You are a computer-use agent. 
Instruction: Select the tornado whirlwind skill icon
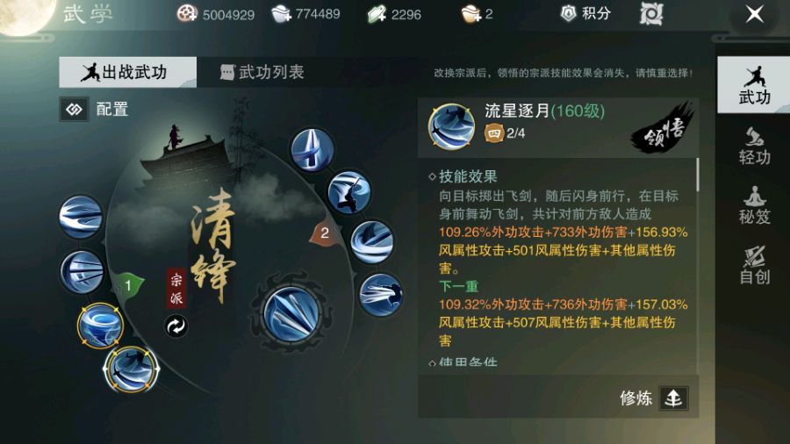100,326
